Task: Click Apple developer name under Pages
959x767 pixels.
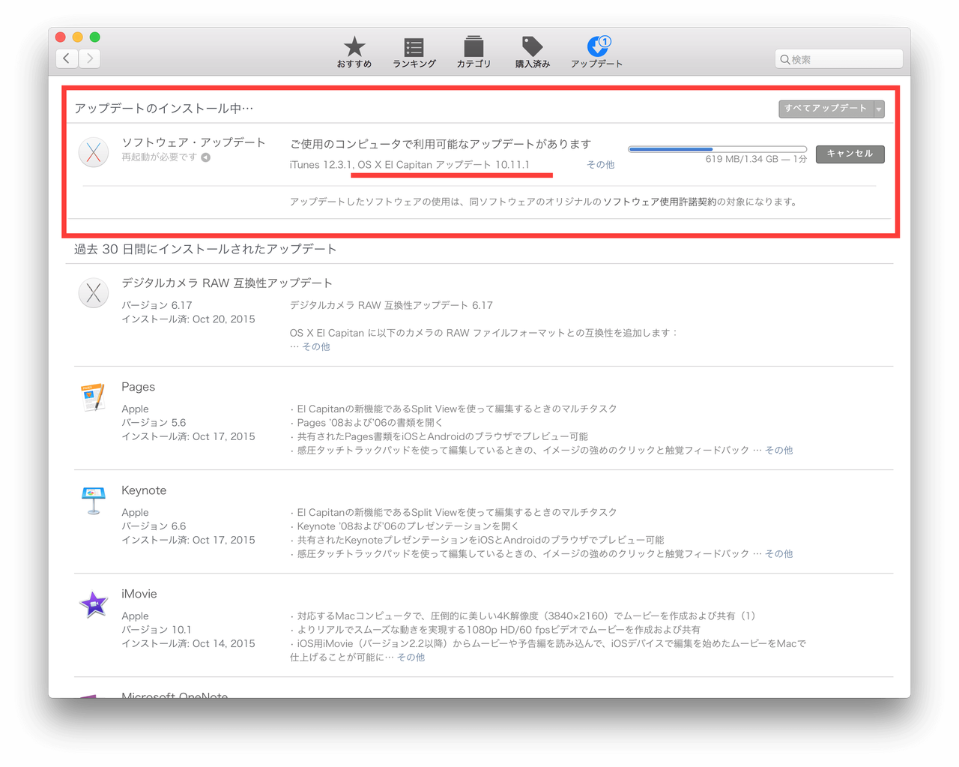Action: [135, 409]
